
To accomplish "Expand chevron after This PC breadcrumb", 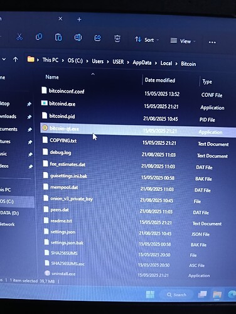I will click(x=63, y=61).
